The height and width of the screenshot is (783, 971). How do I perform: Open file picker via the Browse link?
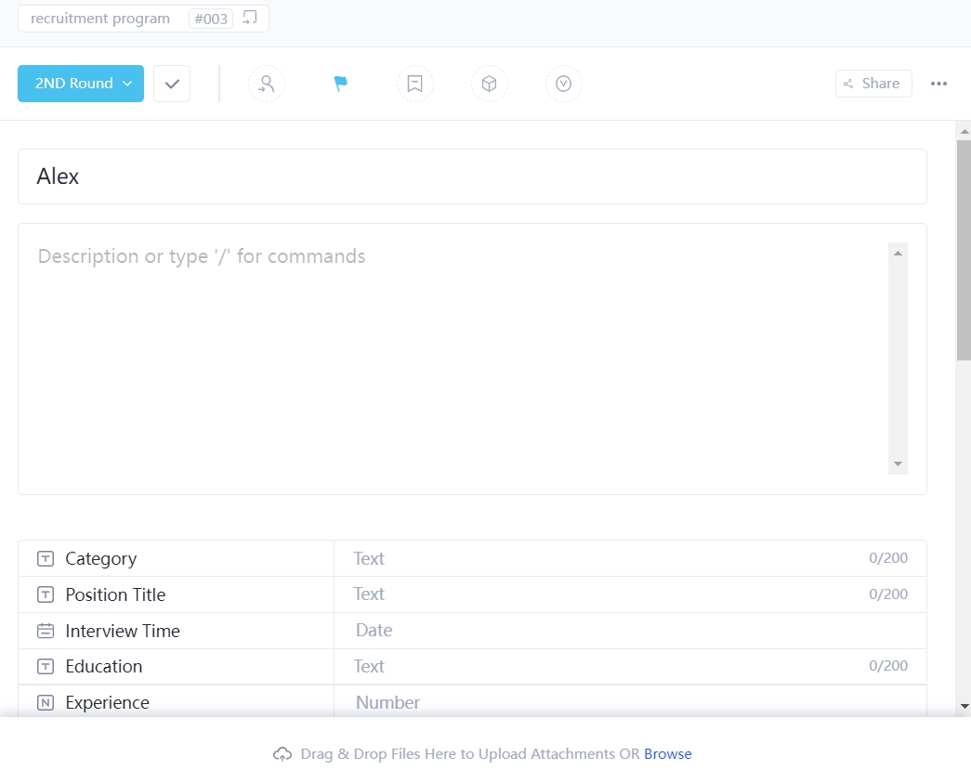[668, 753]
